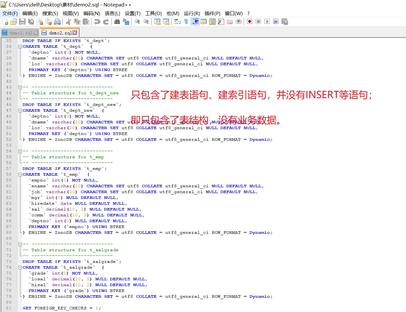Click the Cut scissors icon
Image resolution: width=406 pixels, height=312 pixels.
69,22
